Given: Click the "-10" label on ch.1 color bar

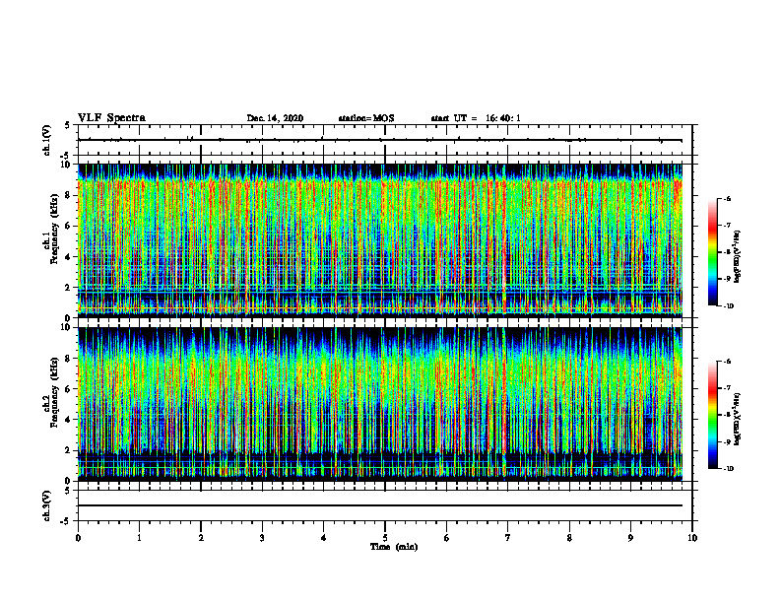Looking at the screenshot, I should [x=729, y=306].
